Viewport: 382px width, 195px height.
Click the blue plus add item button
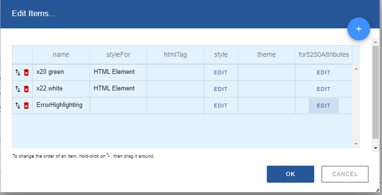(359, 29)
